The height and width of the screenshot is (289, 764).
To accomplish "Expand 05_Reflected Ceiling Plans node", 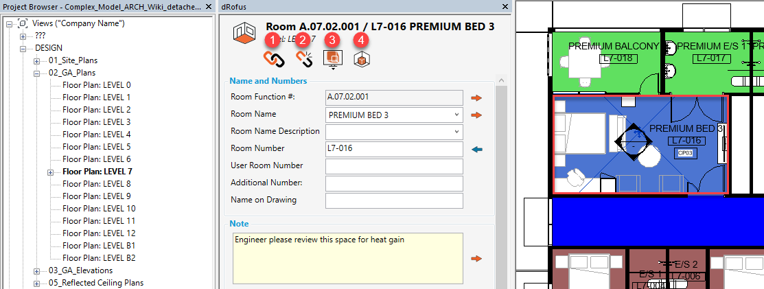I will [36, 283].
